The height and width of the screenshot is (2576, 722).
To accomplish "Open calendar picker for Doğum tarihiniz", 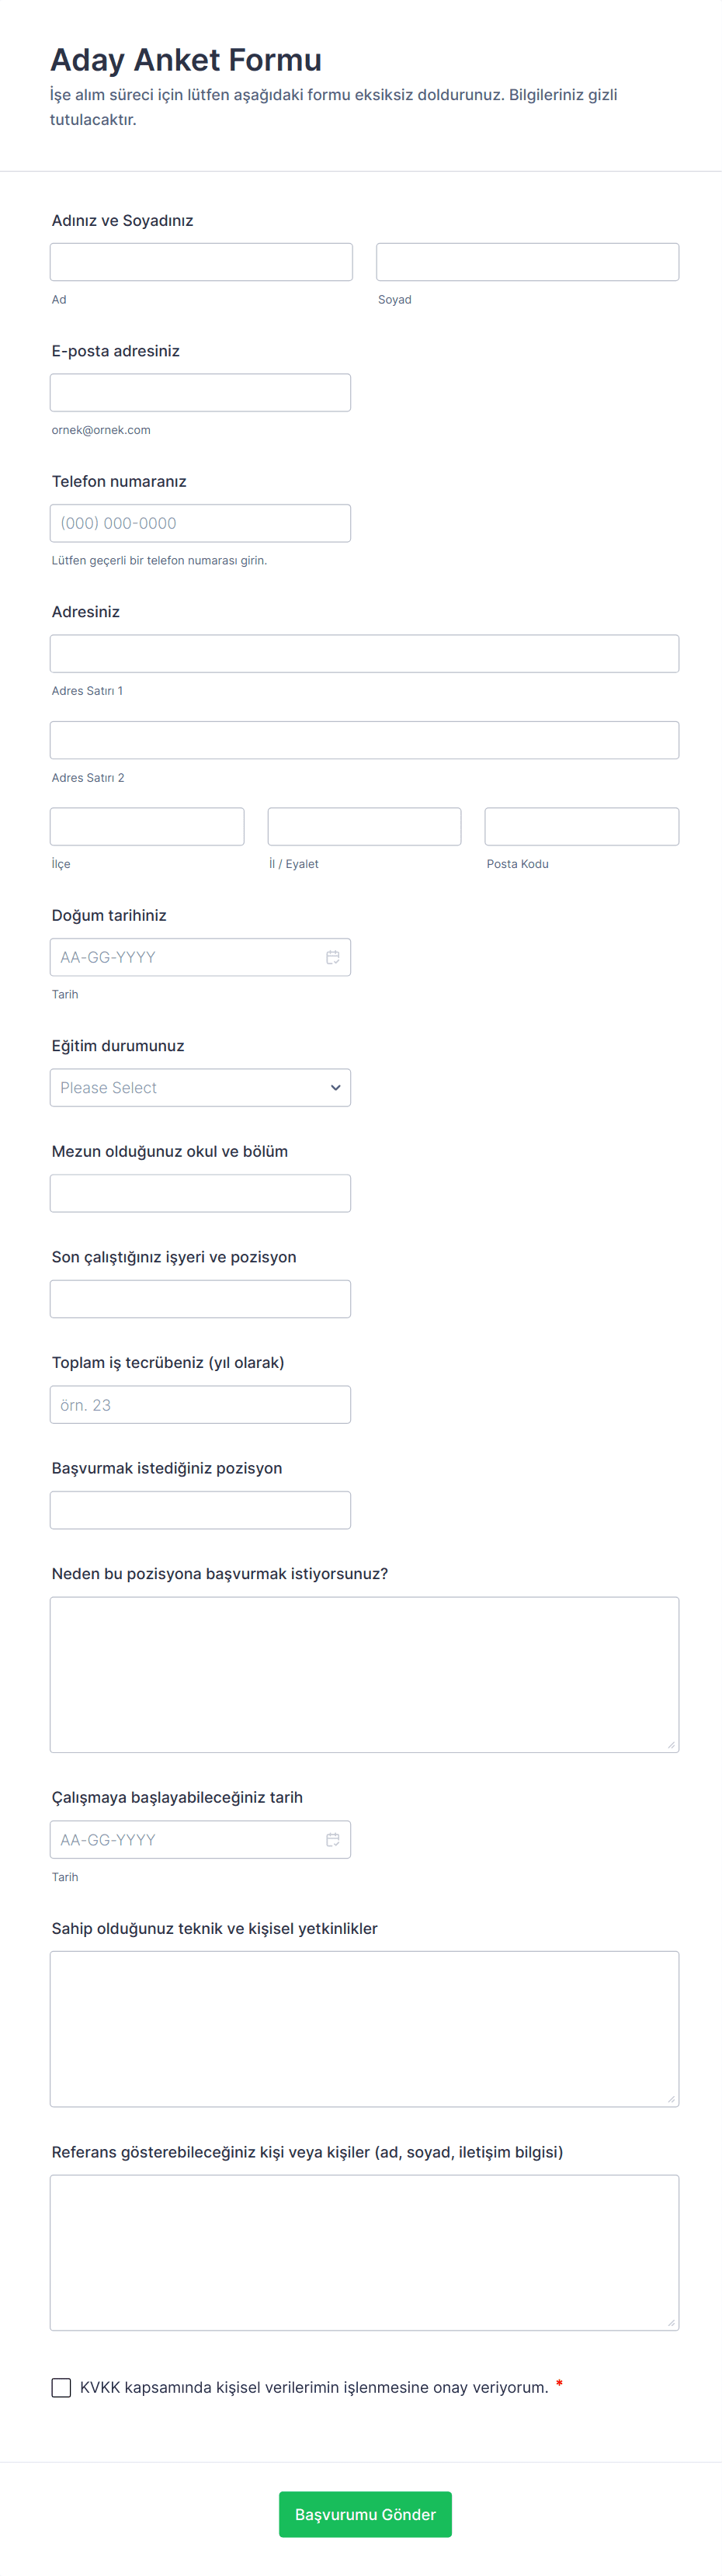I will point(332,957).
